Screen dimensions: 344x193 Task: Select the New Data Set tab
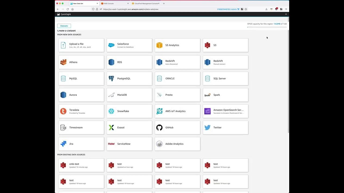click(84, 3)
